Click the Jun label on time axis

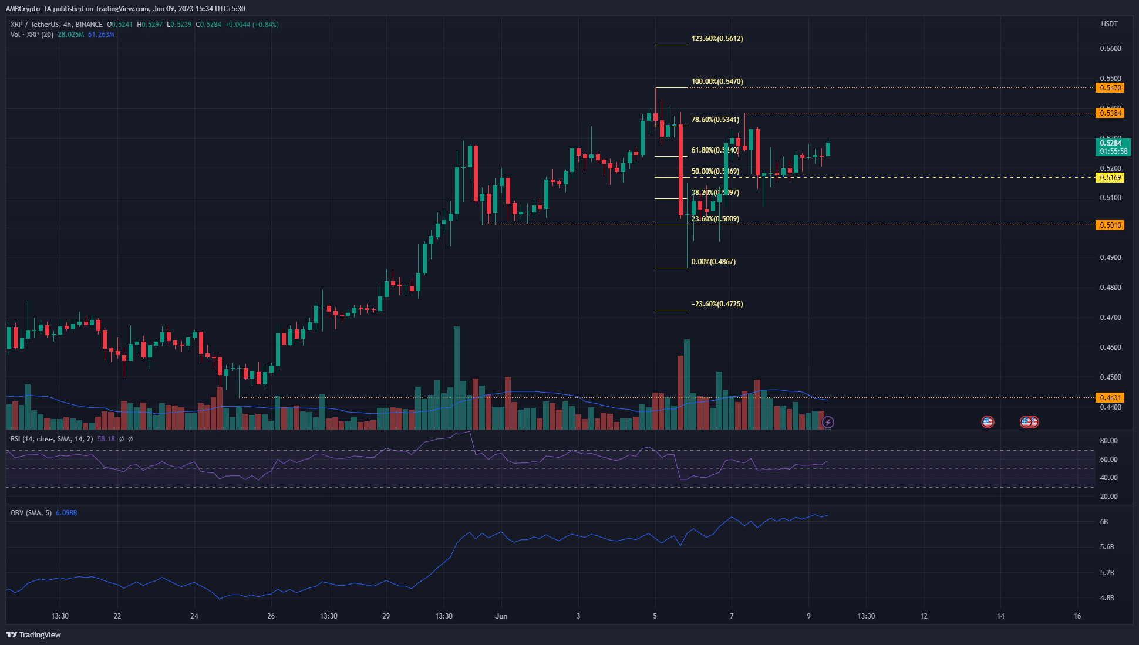(501, 616)
